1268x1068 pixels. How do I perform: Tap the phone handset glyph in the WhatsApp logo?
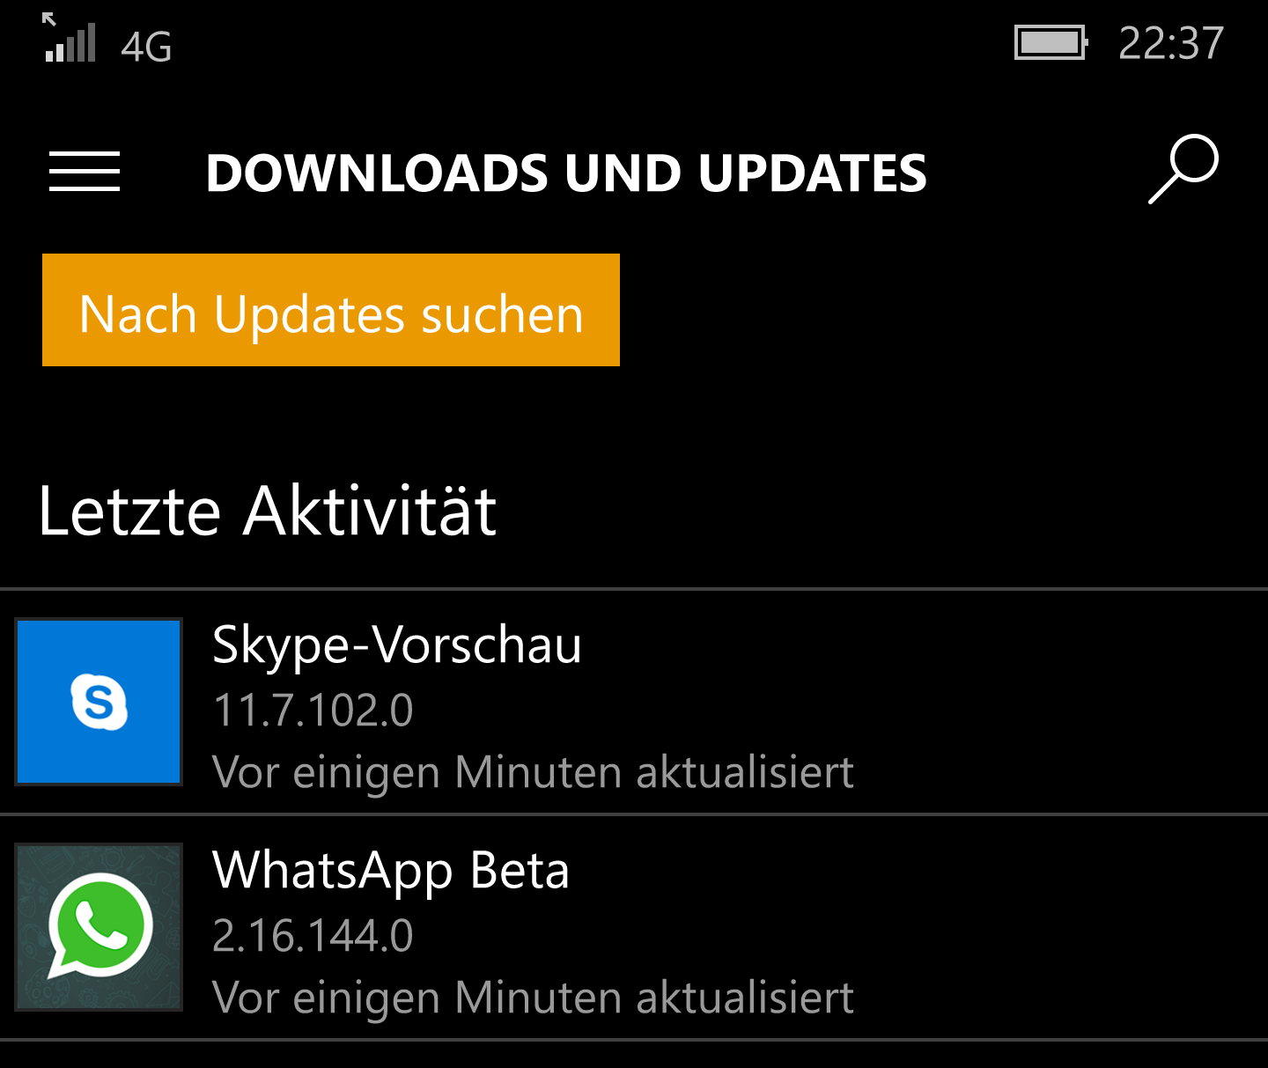100,924
